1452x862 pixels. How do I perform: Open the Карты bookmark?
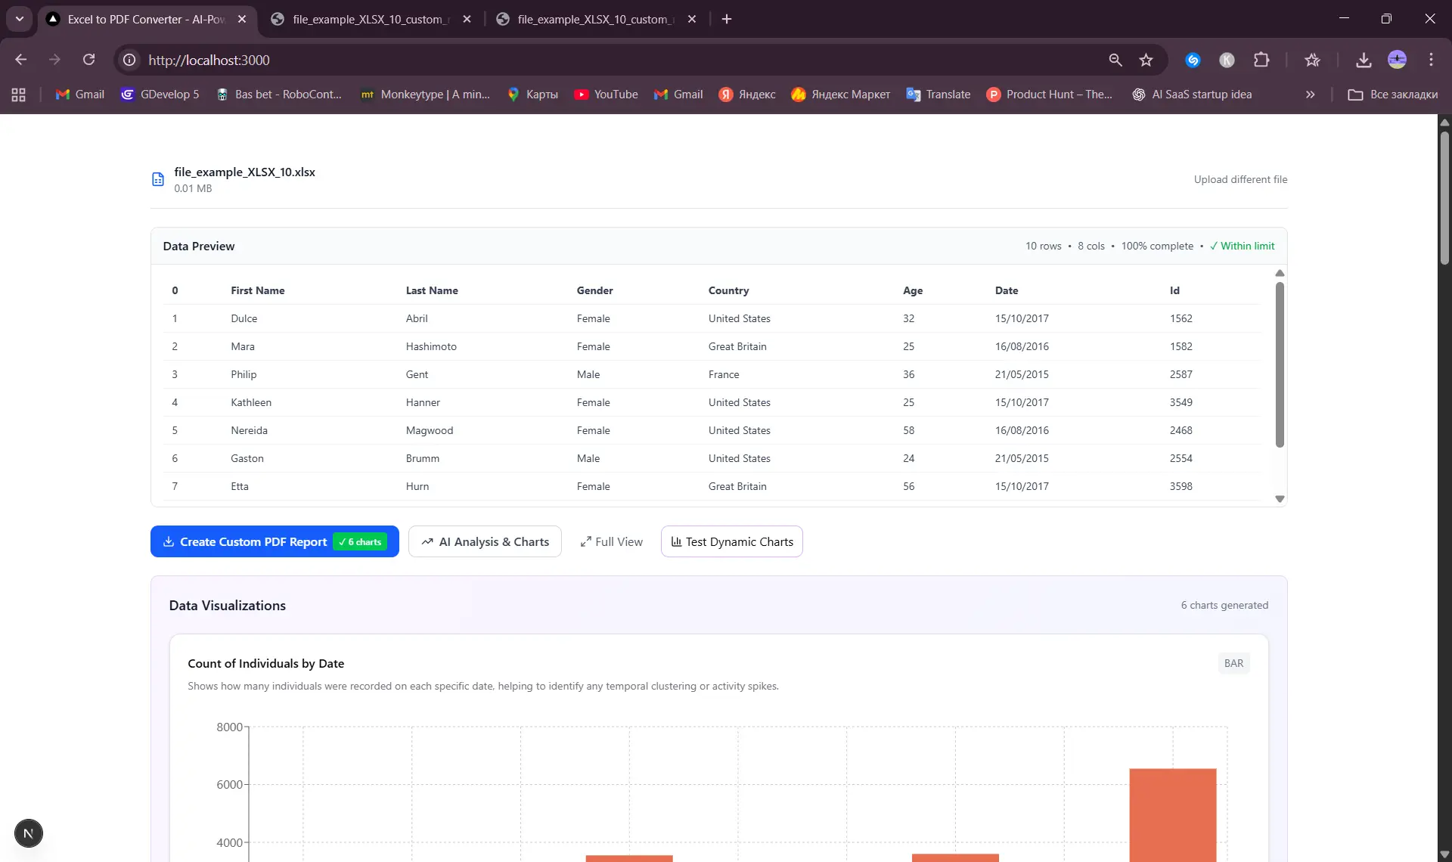(x=533, y=95)
